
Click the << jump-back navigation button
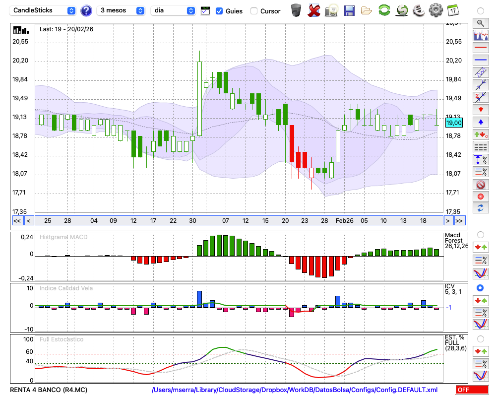click(17, 221)
